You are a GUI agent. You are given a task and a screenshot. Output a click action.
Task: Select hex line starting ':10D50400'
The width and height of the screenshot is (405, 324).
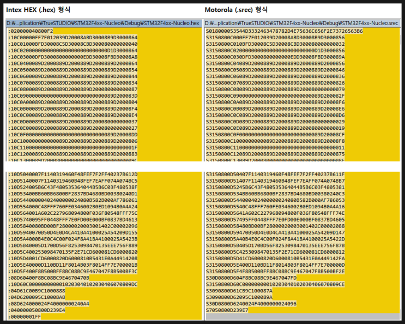pyautogui.click(x=72, y=175)
